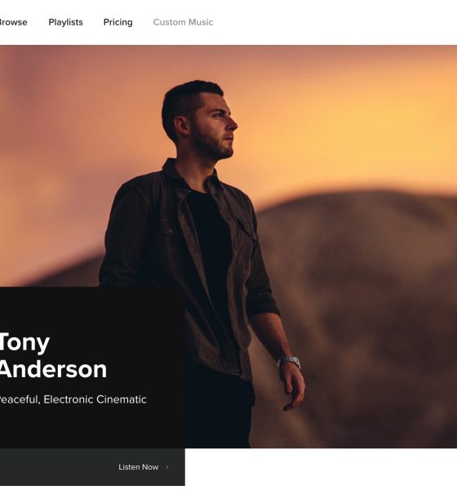Click the chevron arrow beside Listen Now
457x490 pixels.
tap(167, 467)
